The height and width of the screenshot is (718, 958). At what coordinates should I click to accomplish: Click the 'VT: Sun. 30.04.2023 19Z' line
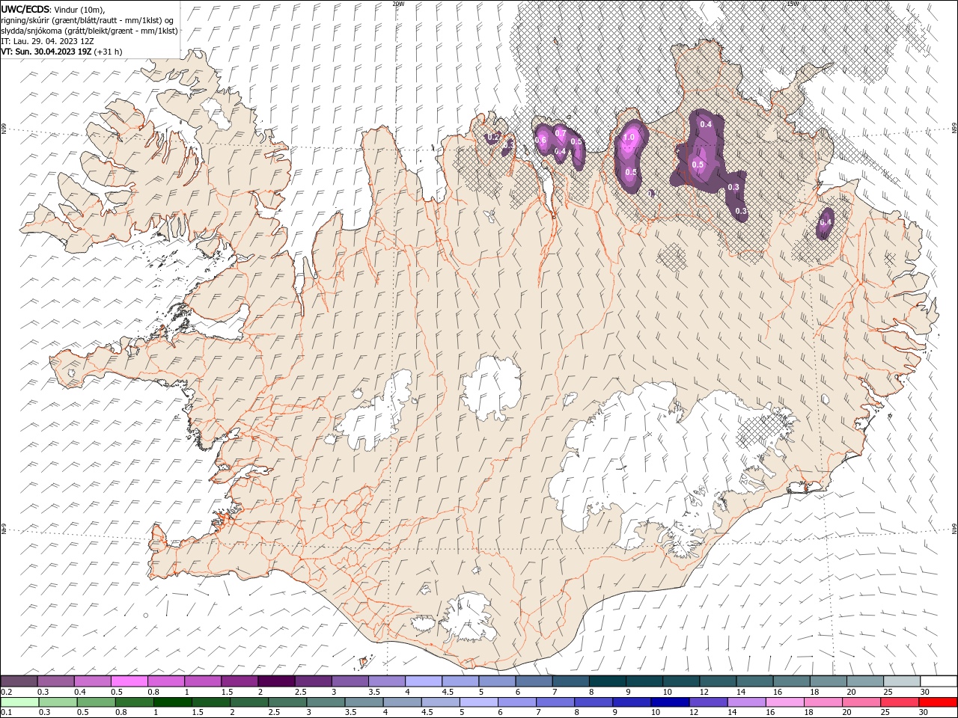[46, 52]
